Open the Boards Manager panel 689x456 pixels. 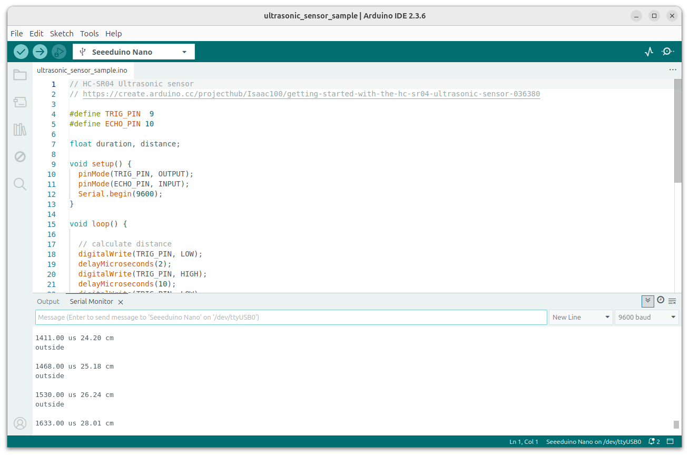[20, 102]
